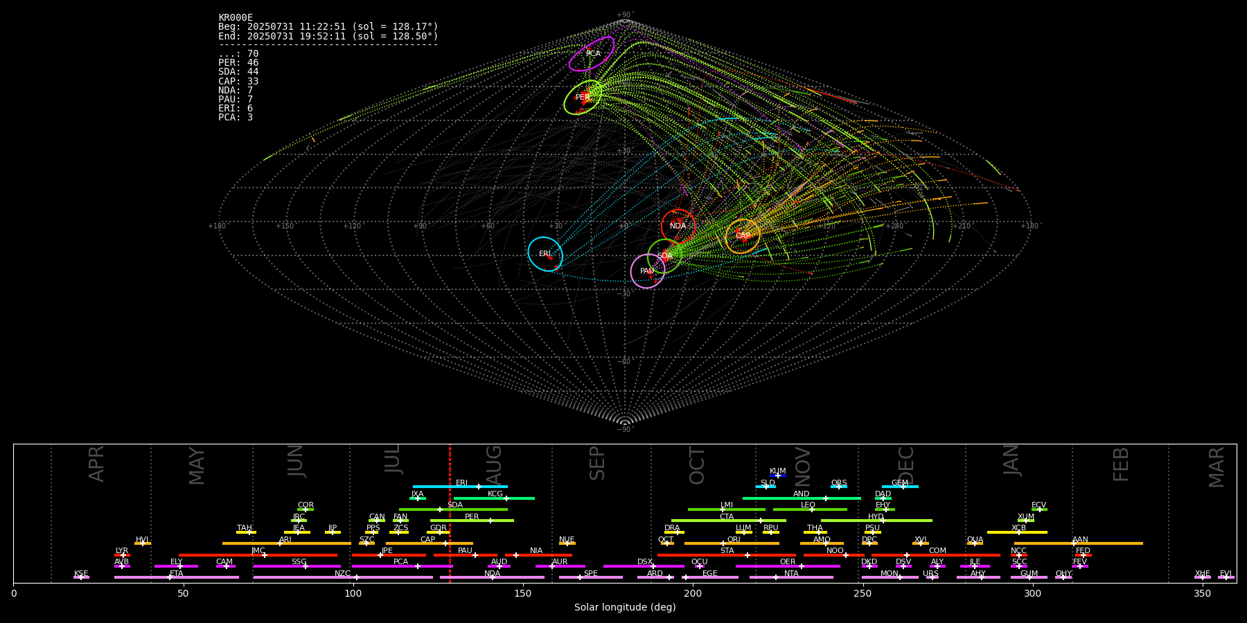Click the pink PAU radiant circle
Viewport: 1247px width, 623px height.
point(648,271)
